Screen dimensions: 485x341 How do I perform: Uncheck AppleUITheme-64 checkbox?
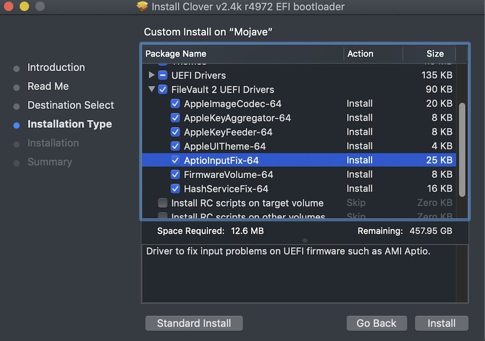click(175, 146)
